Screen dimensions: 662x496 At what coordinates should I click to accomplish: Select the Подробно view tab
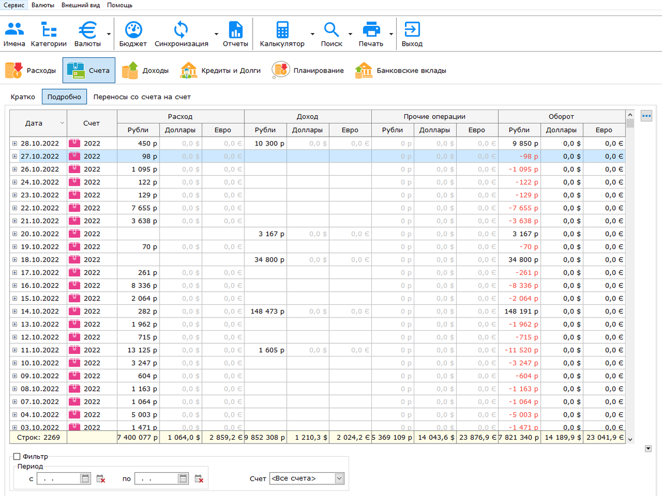(x=64, y=96)
